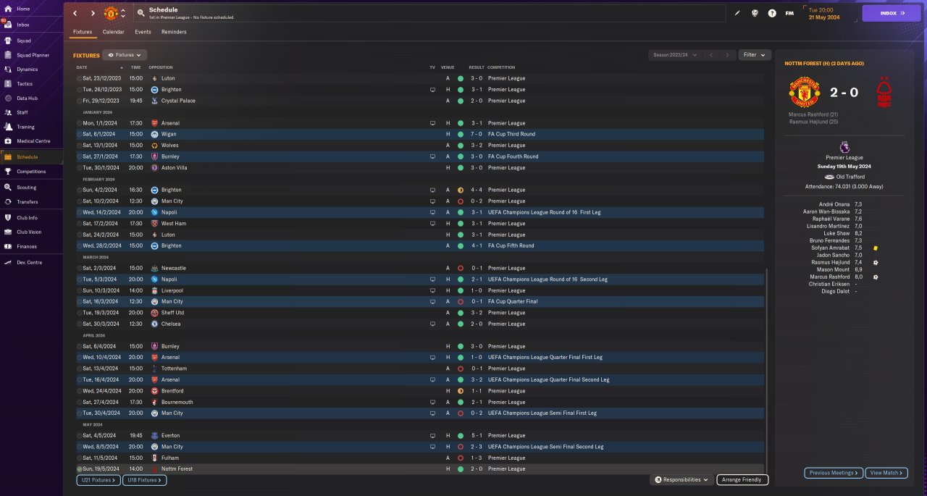Open Inbox in the sidebar
This screenshot has width=927, height=496.
23,25
